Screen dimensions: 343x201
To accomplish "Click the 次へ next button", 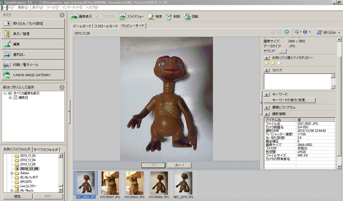I will click(x=179, y=165).
